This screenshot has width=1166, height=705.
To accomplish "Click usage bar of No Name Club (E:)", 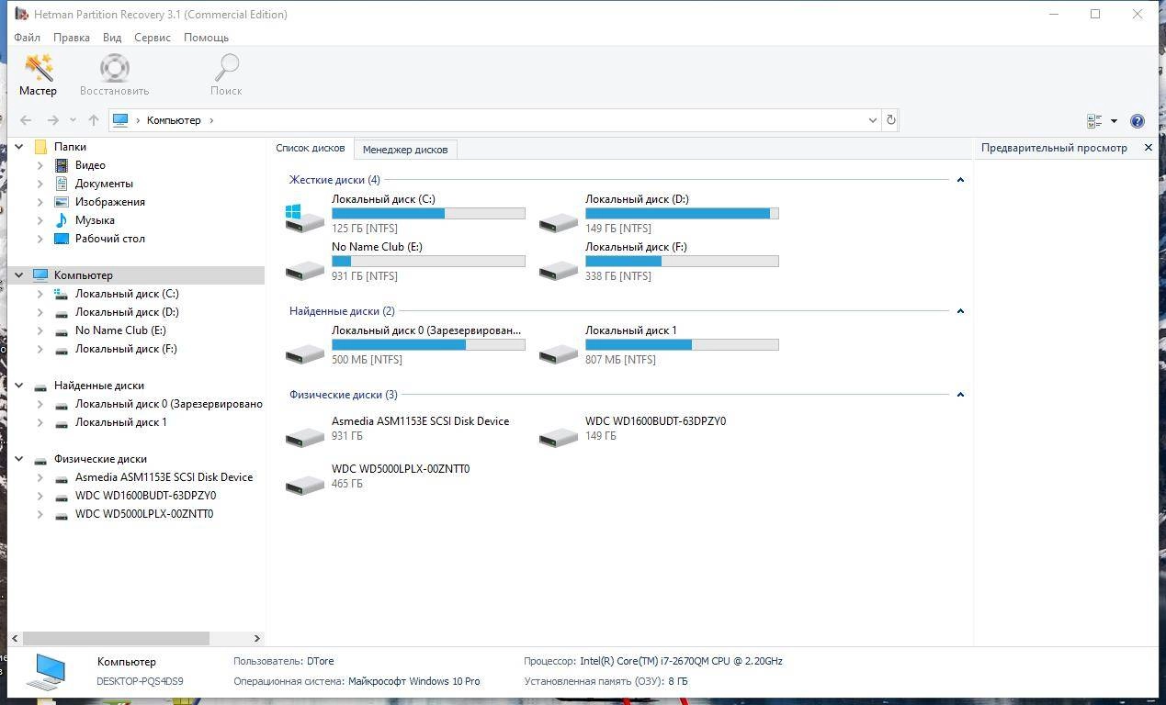I will click(x=428, y=262).
